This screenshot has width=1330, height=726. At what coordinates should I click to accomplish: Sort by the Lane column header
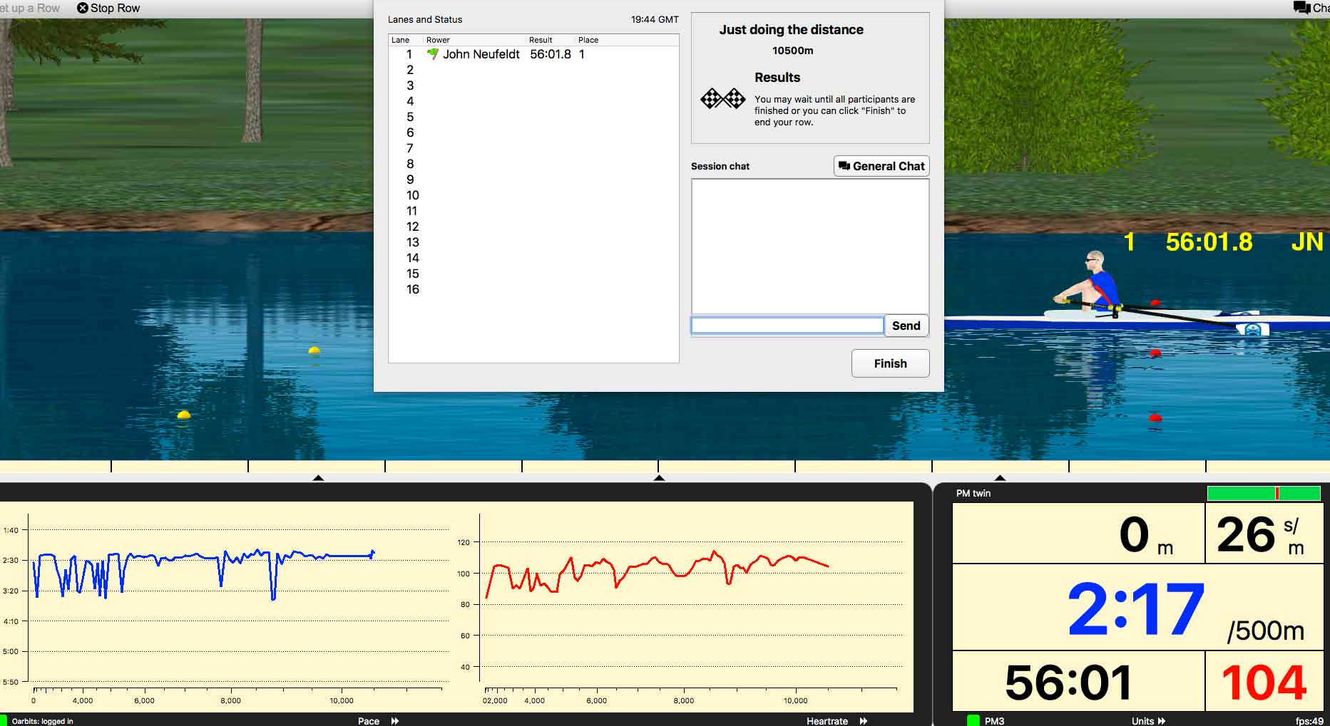400,40
